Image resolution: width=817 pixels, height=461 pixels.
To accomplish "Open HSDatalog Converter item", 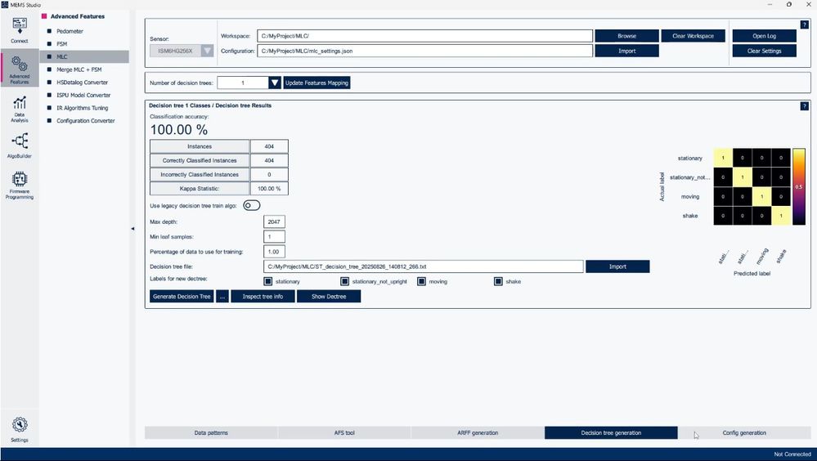I will pos(82,83).
